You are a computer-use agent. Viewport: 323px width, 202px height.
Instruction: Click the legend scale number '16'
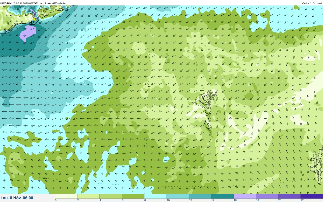235,200
